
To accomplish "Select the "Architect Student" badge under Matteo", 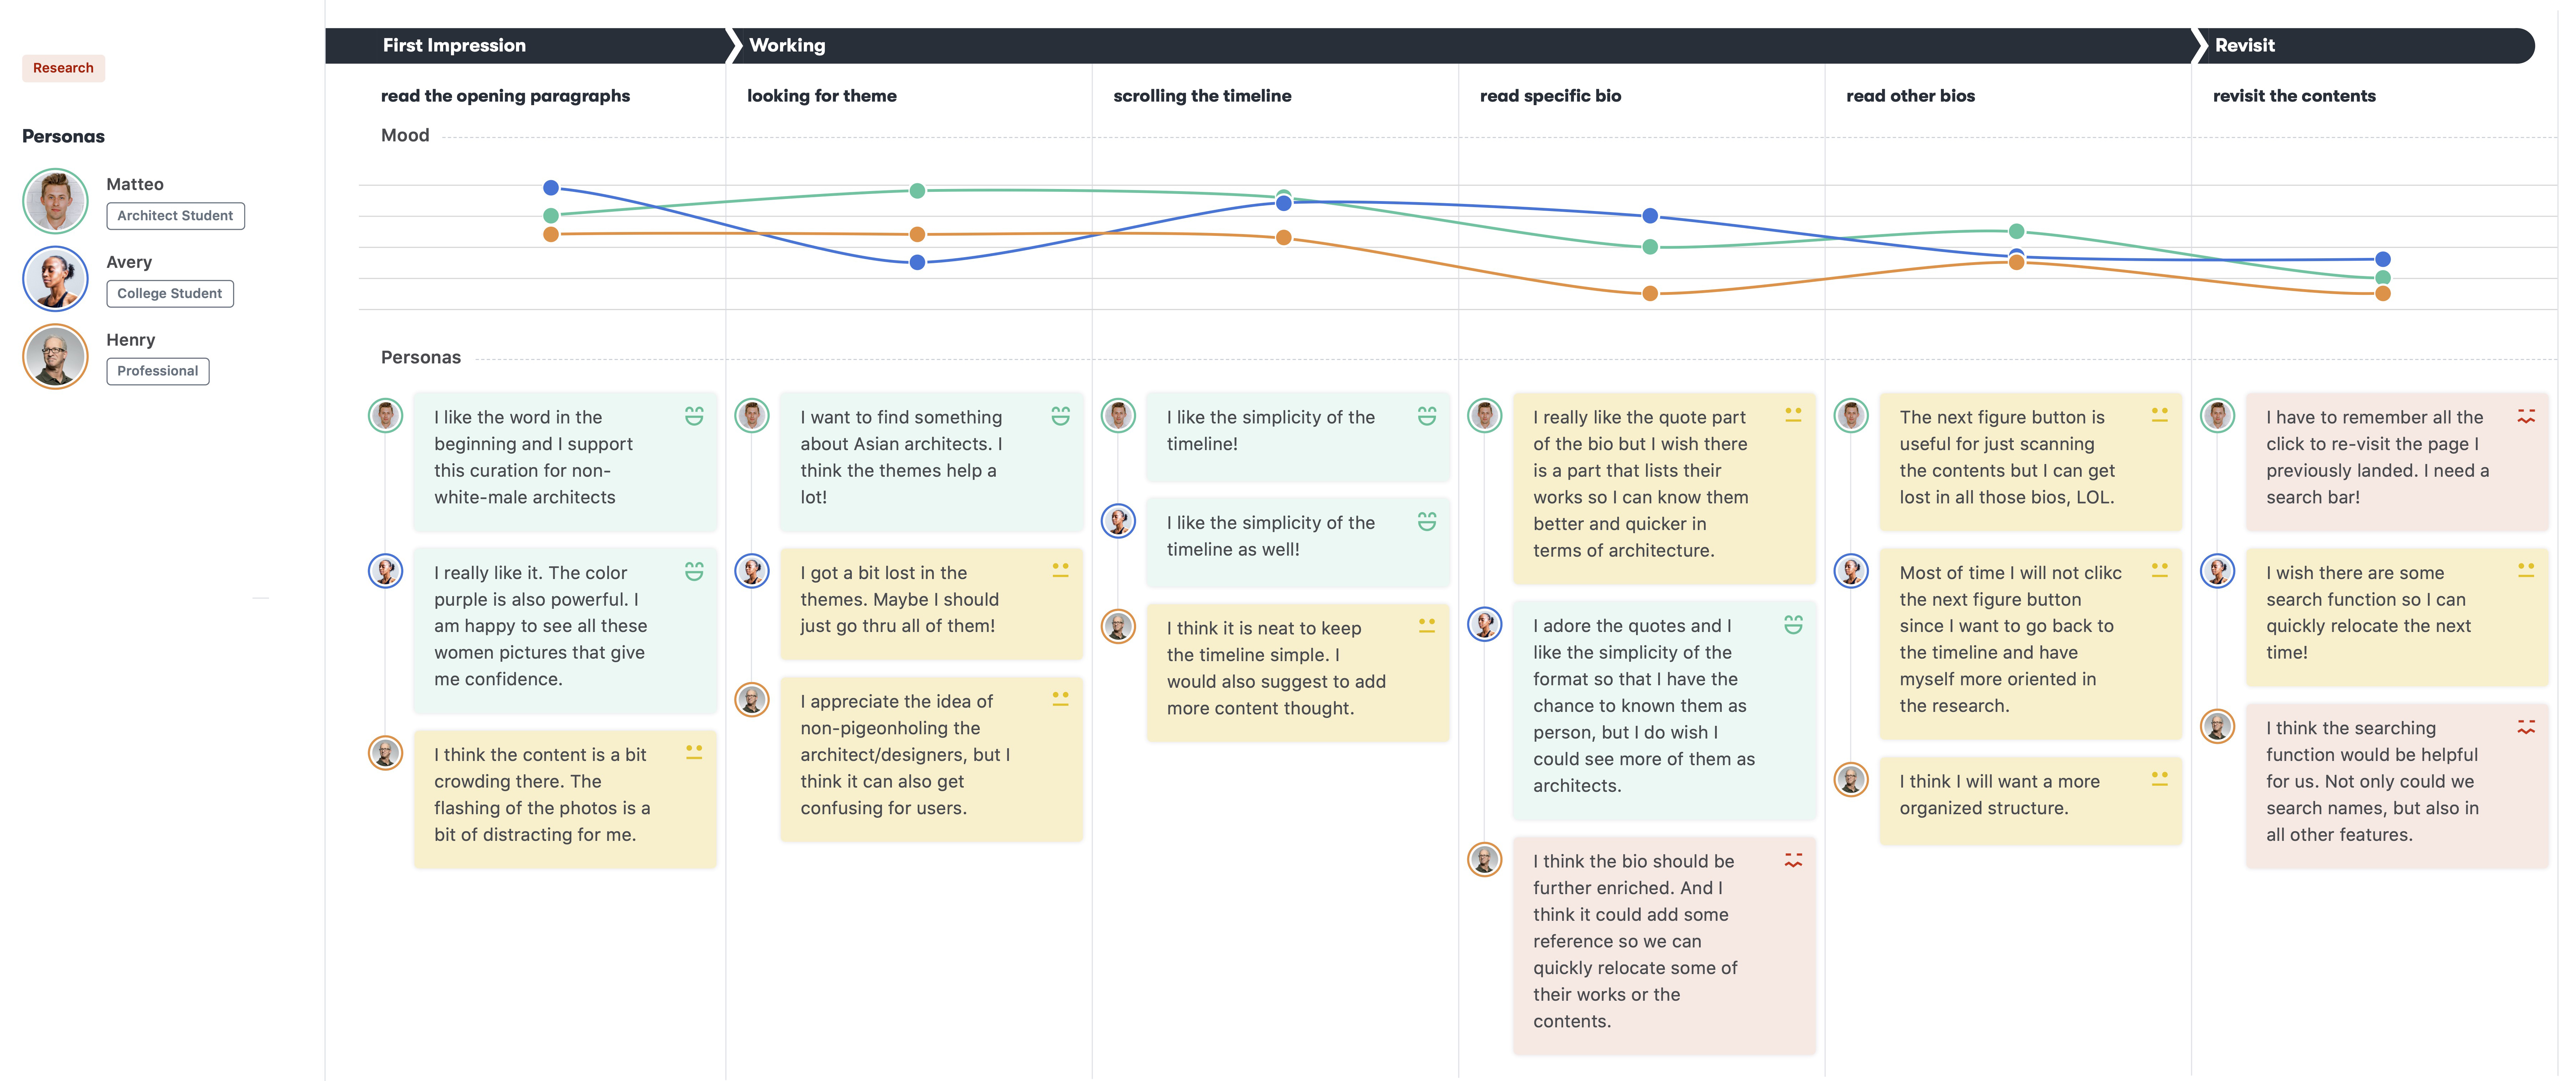I will (175, 216).
